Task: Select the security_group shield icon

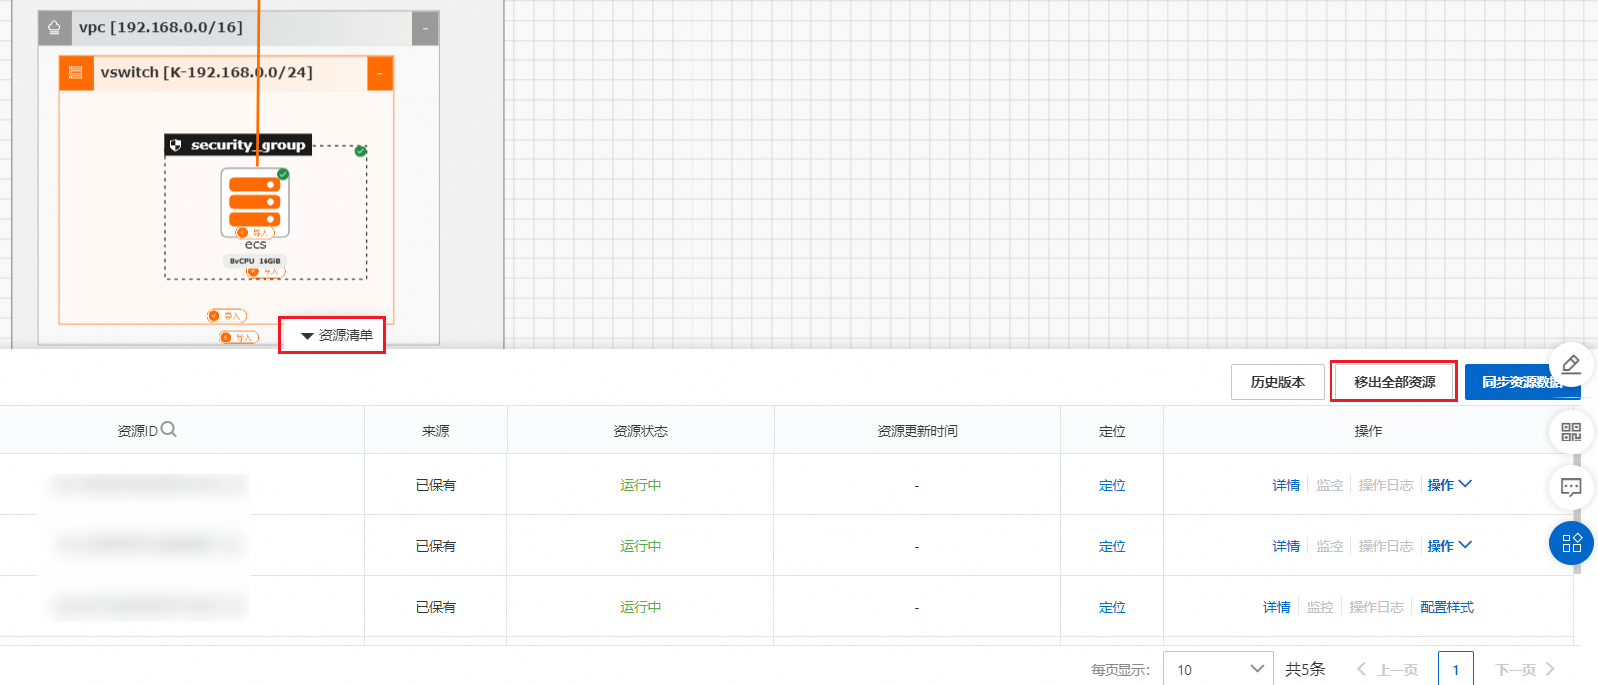Action: pos(176,146)
